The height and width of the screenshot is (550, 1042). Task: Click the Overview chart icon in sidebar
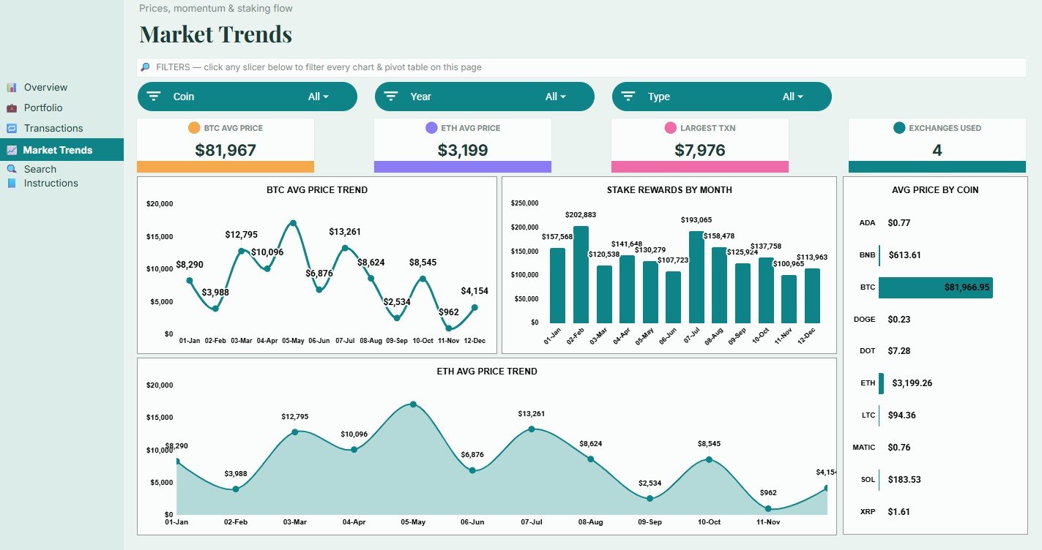pyautogui.click(x=12, y=88)
